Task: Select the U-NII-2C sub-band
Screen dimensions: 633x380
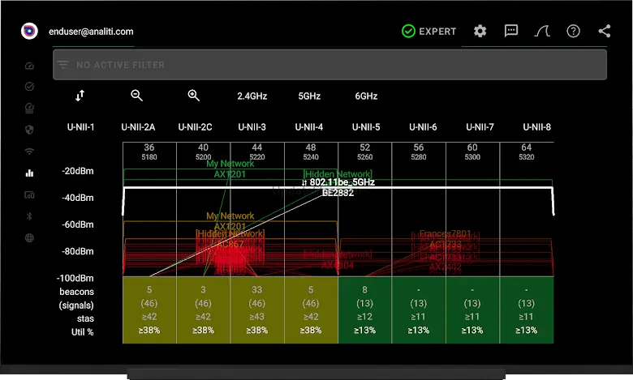Action: pos(195,127)
